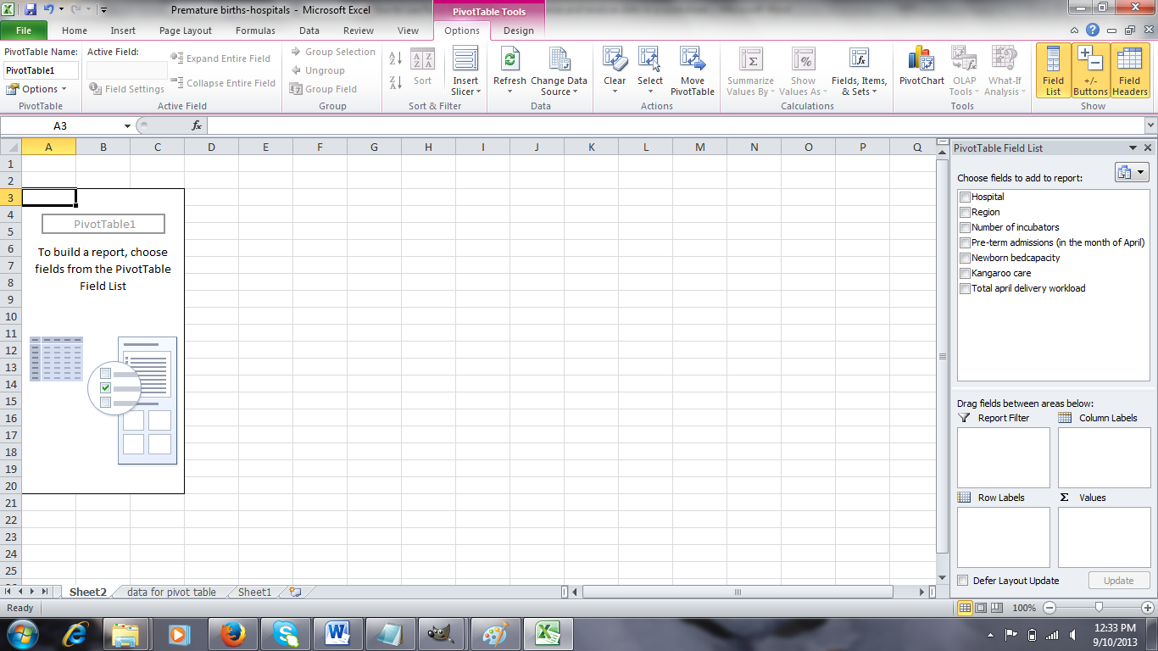Viewport: 1158px width, 651px height.
Task: Click the Undo icon in quick access toolbar
Action: click(50, 10)
